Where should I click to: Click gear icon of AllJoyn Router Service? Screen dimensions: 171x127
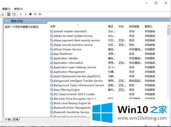[x=52, y=49]
